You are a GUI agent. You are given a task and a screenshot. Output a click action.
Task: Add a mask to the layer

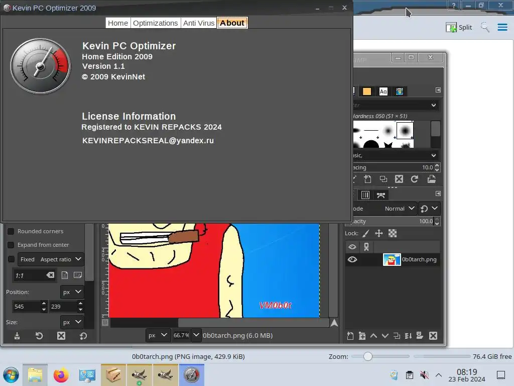tap(420, 335)
